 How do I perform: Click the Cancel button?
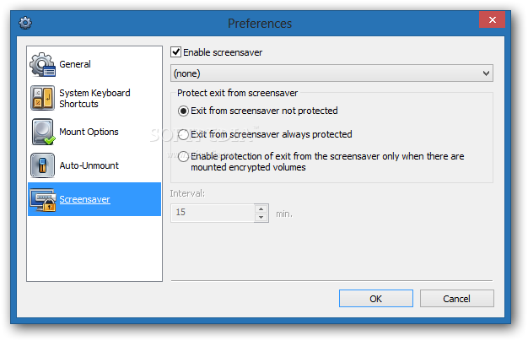(x=456, y=299)
